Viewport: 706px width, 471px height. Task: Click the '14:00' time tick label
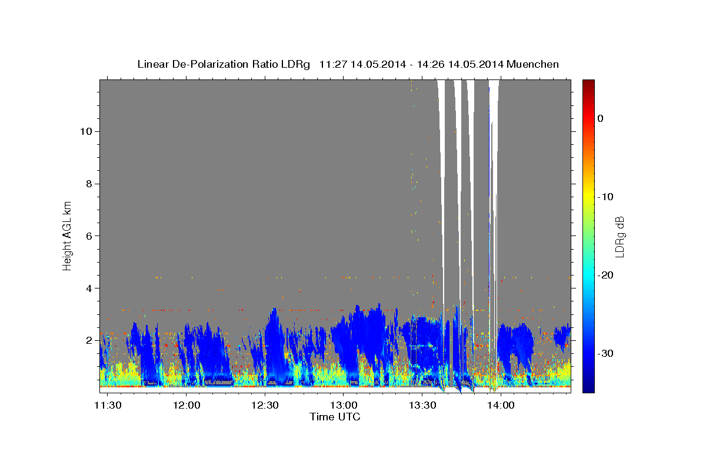[501, 405]
